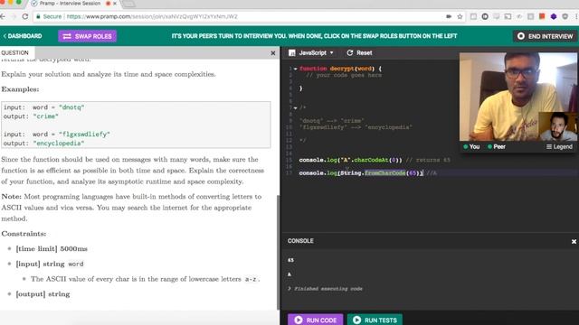Viewport: 579px width, 325px height.
Task: Close the Question panel
Action: coord(273,53)
